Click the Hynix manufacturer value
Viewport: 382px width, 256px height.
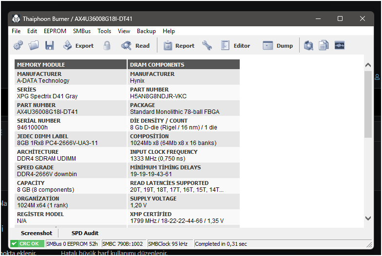point(137,81)
